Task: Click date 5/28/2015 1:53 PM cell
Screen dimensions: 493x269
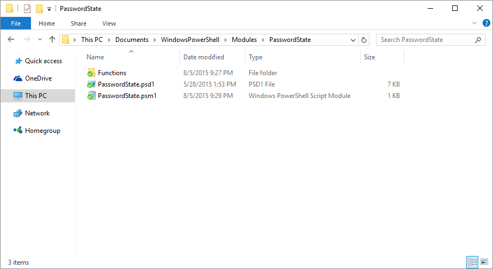Action: pyautogui.click(x=209, y=84)
